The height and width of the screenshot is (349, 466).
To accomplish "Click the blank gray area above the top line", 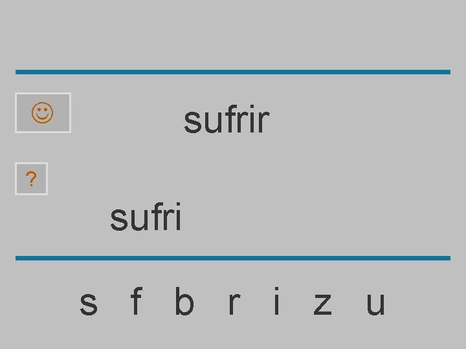I will tap(233, 34).
